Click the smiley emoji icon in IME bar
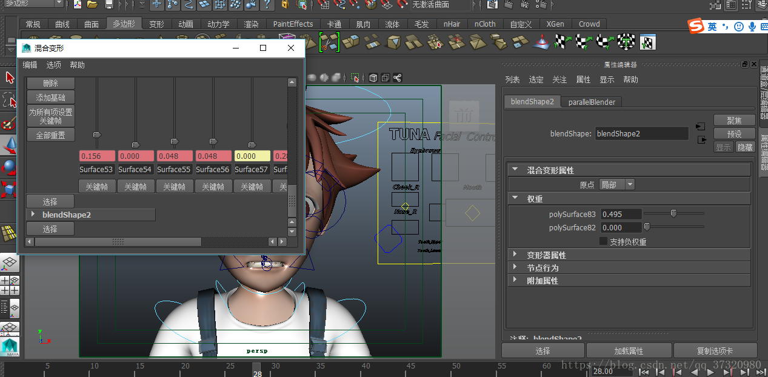This screenshot has width=768, height=377. tap(738, 27)
